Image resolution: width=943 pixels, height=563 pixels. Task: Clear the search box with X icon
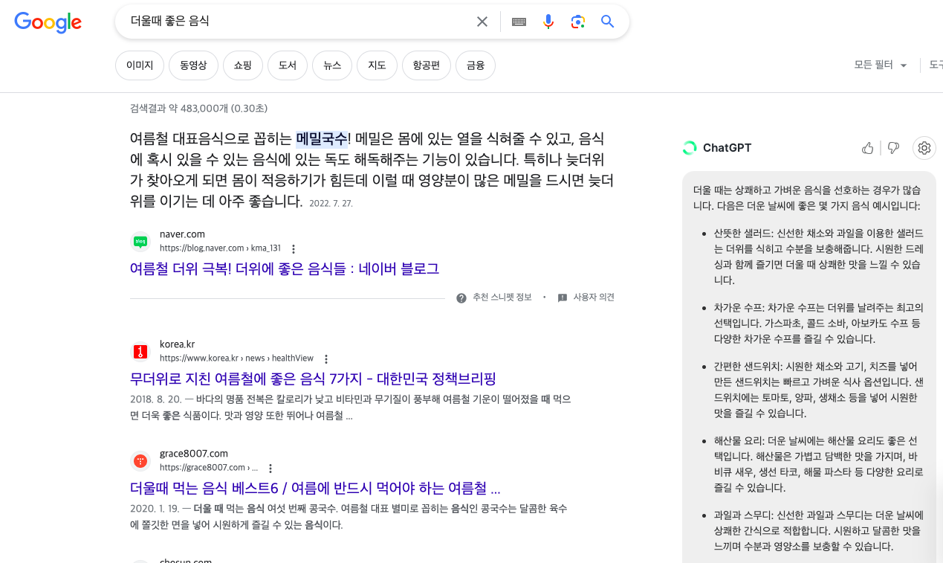482,22
